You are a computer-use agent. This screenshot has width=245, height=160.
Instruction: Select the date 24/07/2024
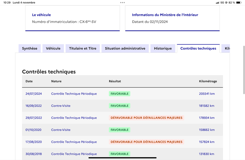coord(34,94)
